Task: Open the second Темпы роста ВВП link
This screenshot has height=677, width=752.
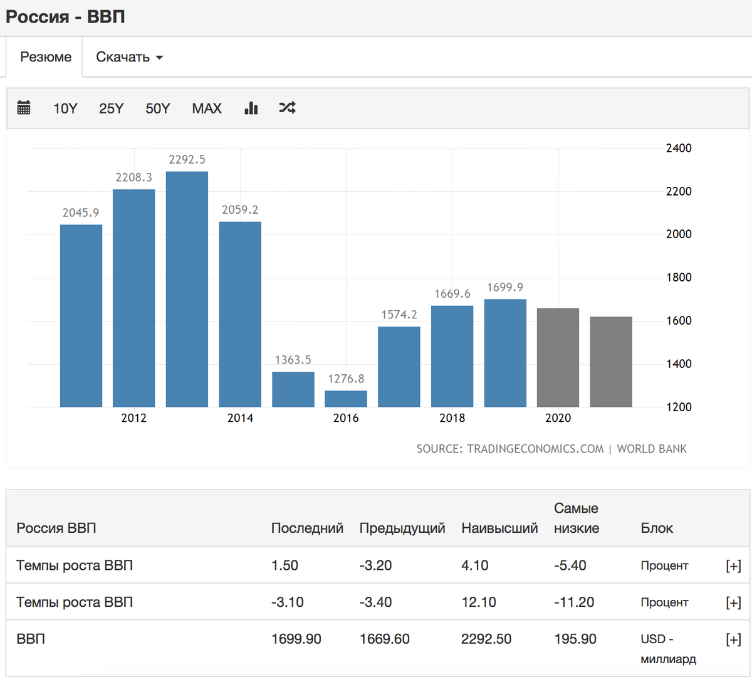Action: [x=75, y=602]
